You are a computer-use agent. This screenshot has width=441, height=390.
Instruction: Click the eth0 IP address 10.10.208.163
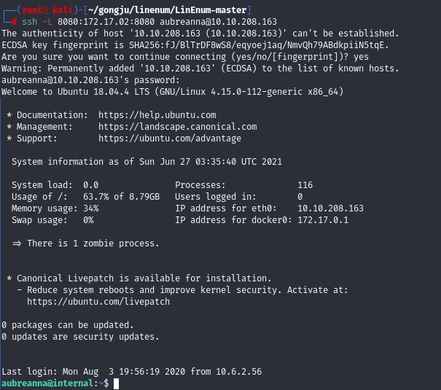pos(330,208)
